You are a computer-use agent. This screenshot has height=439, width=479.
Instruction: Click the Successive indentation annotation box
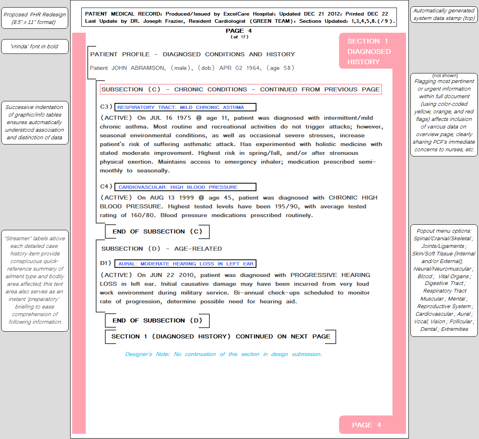(x=35, y=123)
